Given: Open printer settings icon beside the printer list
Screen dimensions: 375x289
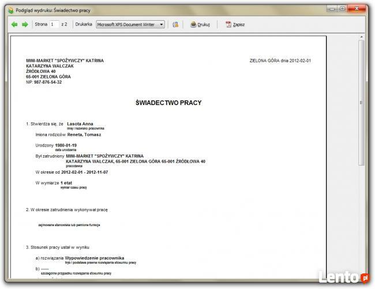Looking at the screenshot, I should point(175,25).
